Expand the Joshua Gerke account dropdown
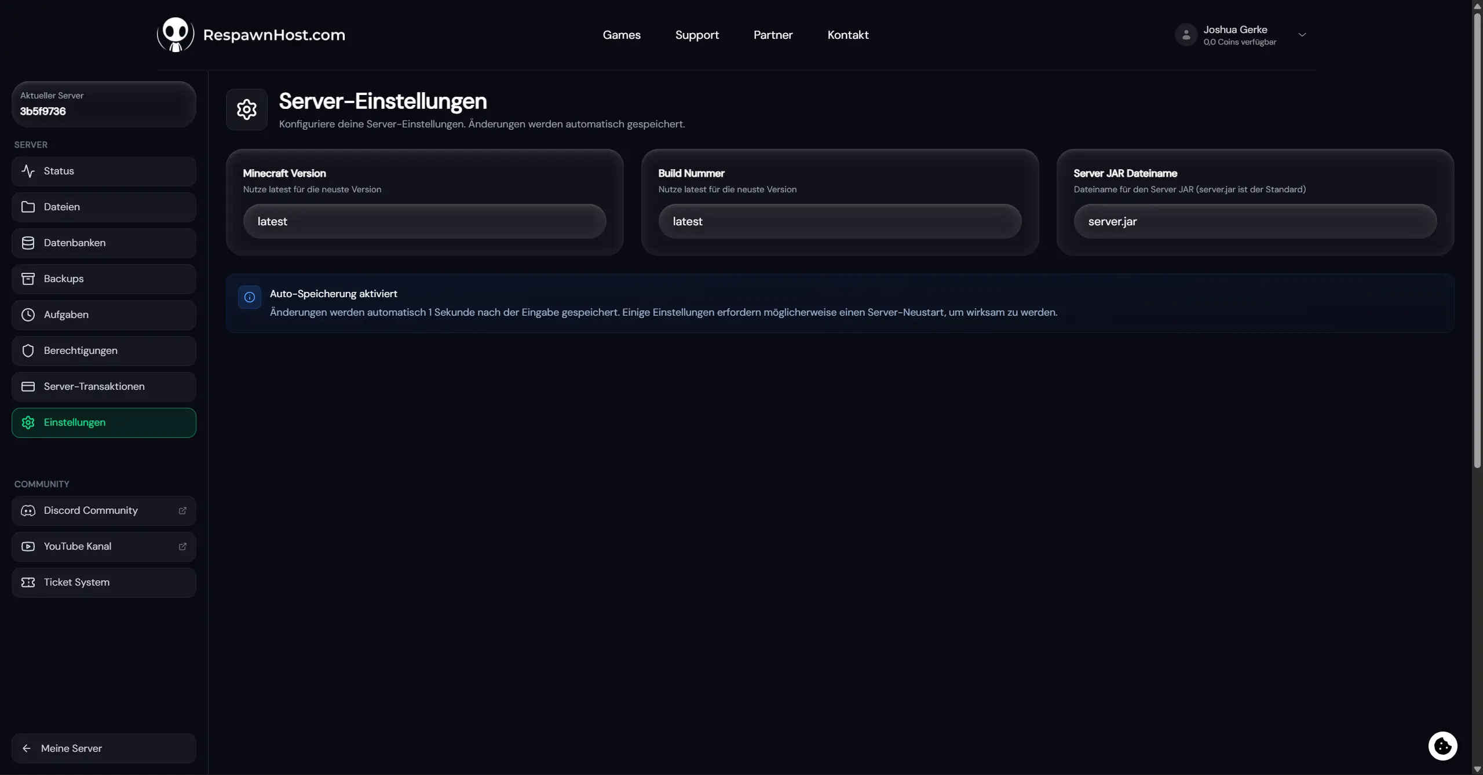This screenshot has height=775, width=1483. pyautogui.click(x=1302, y=35)
